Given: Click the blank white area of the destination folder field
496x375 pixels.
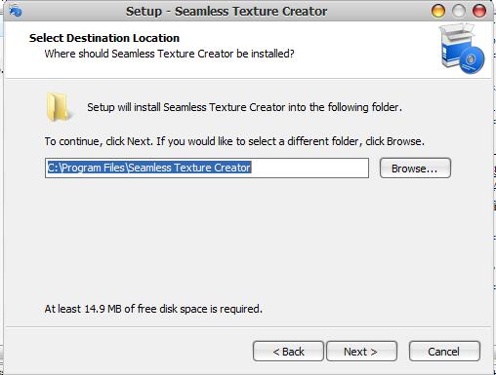Looking at the screenshot, I should (x=310, y=169).
